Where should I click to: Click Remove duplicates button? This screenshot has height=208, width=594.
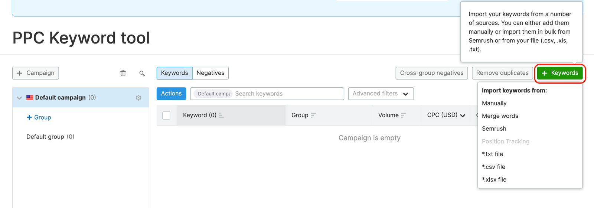[502, 73]
